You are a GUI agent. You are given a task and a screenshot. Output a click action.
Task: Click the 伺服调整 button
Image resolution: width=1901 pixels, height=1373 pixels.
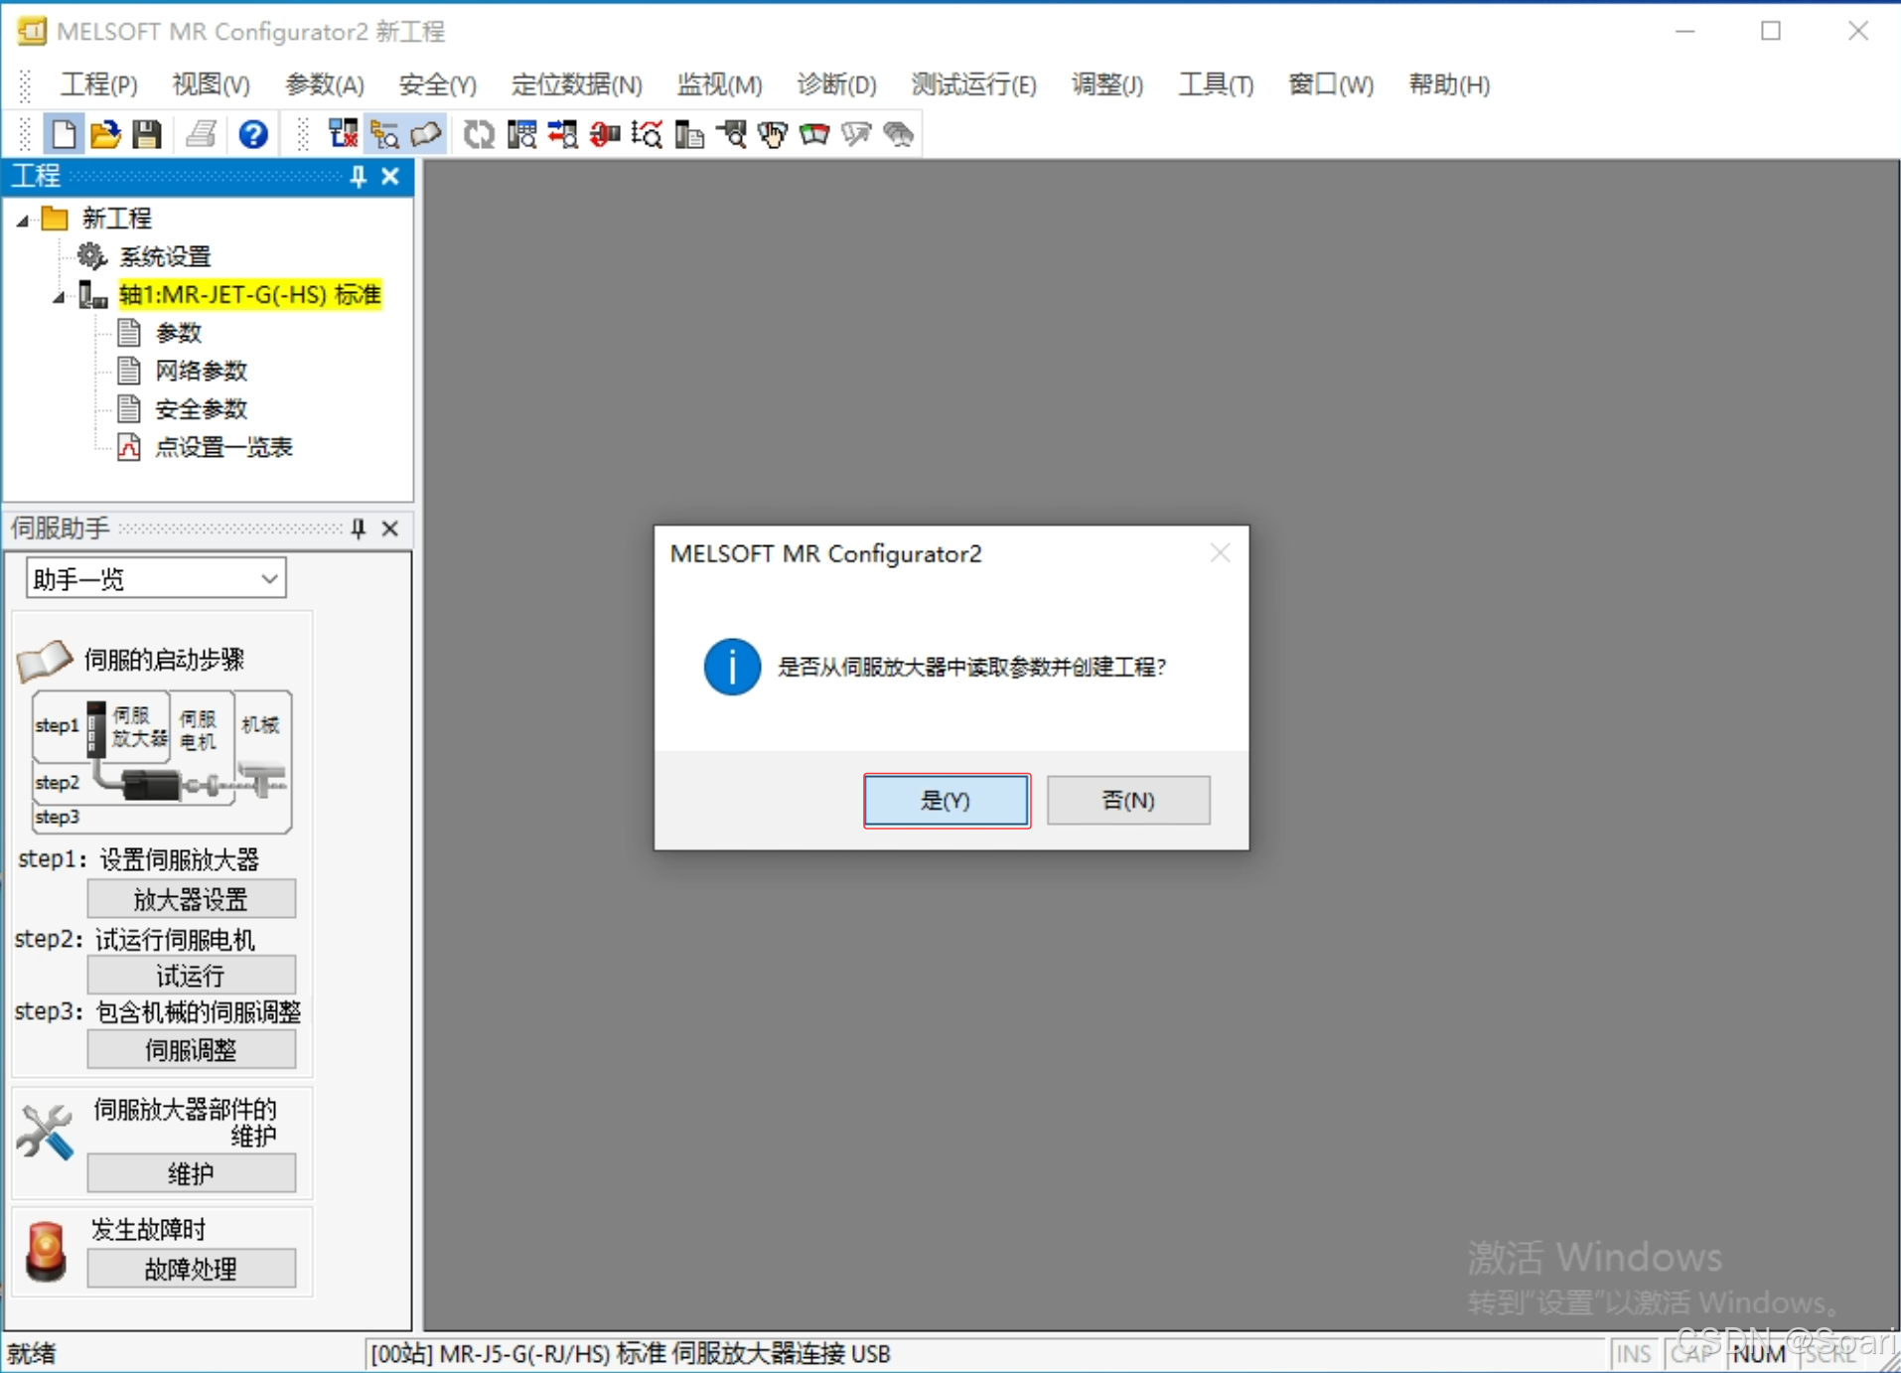(191, 1050)
